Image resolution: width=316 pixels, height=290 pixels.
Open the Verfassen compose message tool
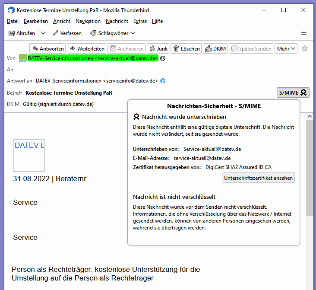(x=67, y=33)
